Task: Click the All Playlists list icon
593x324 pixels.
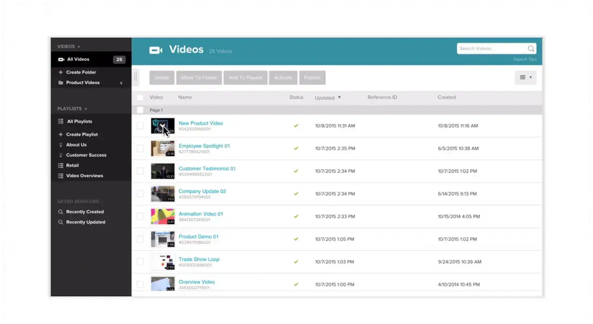Action: [x=60, y=121]
